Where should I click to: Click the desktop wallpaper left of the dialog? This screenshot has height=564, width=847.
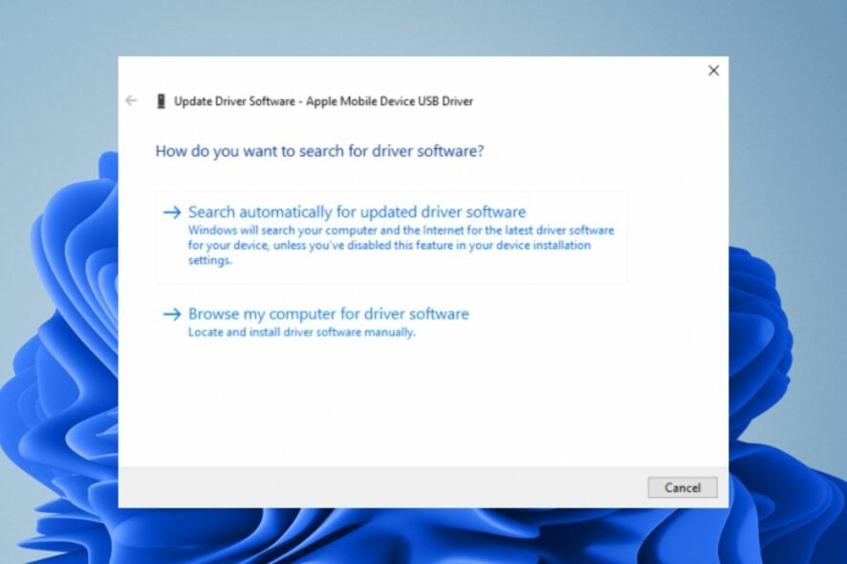coord(57,287)
